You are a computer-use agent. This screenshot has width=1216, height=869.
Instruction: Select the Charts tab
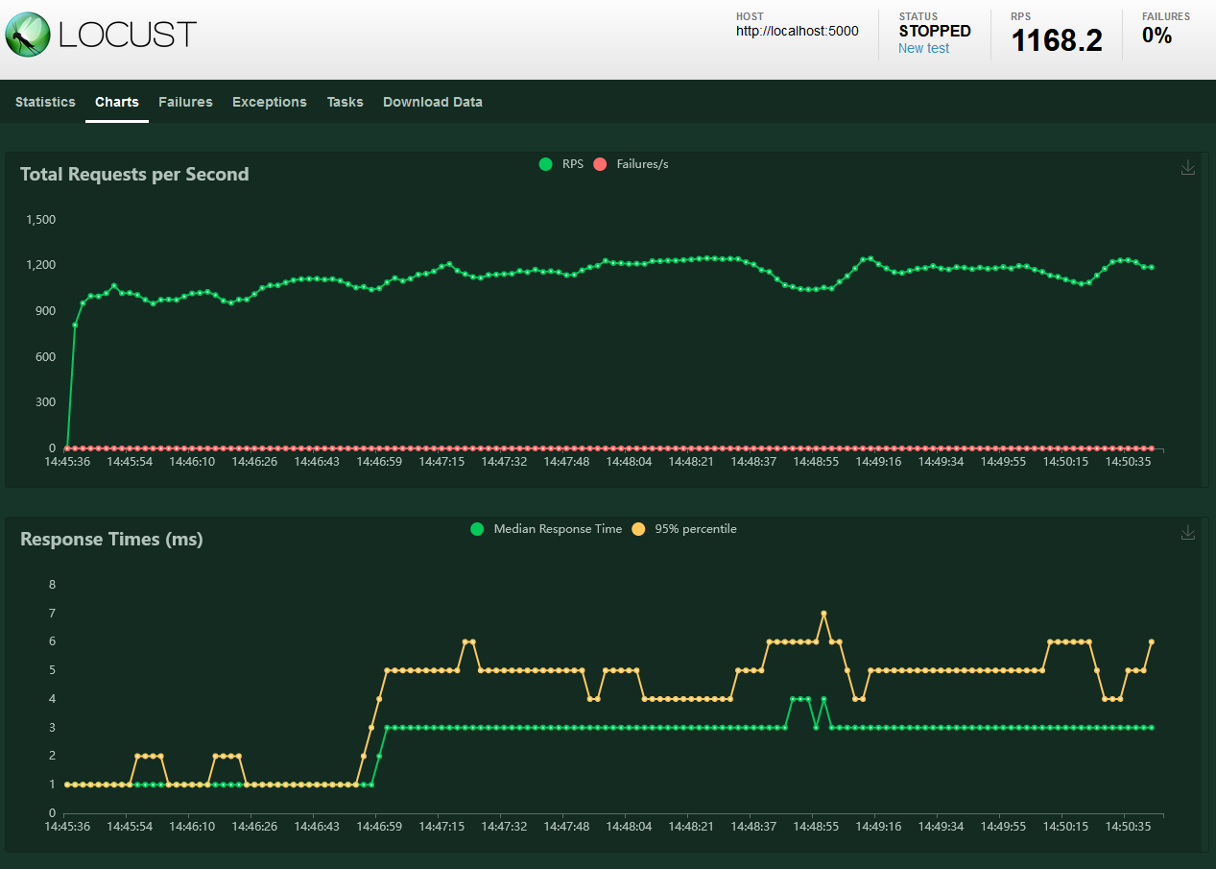[x=116, y=102]
